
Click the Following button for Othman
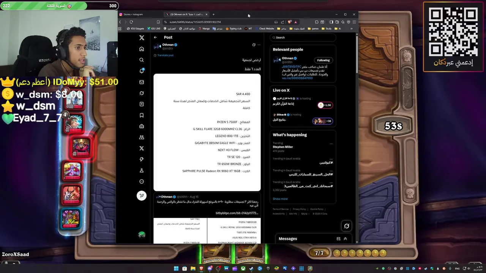323,60
